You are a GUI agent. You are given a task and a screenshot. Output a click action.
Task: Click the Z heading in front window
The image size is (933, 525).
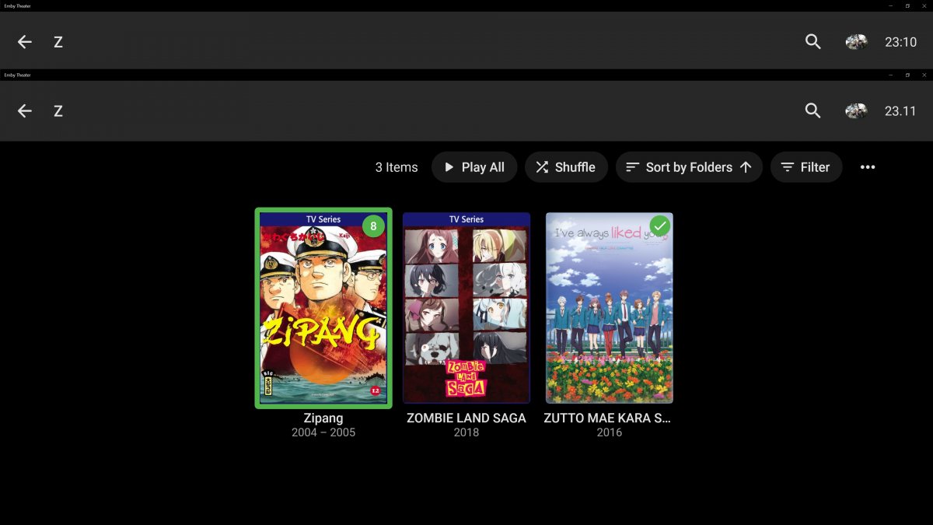[x=58, y=111]
